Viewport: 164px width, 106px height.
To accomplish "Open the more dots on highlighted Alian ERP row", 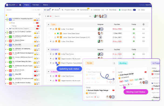I will click(39, 44).
